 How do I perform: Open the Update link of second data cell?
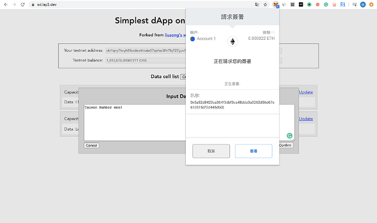pos(306,119)
